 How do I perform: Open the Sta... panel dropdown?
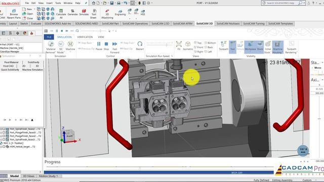pyautogui.click(x=322, y=62)
